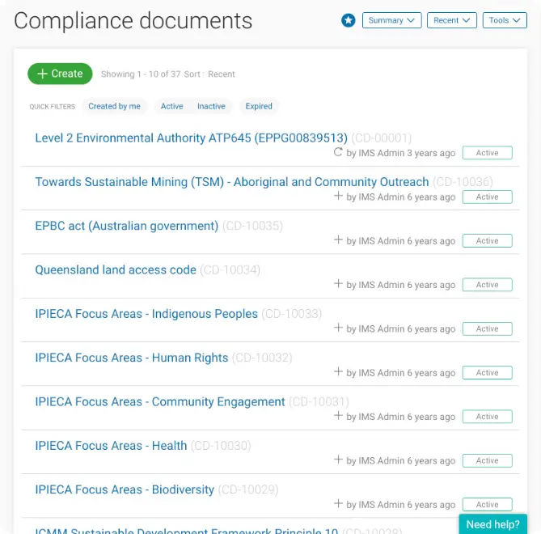
Task: Open the Summary dropdown
Action: point(391,20)
